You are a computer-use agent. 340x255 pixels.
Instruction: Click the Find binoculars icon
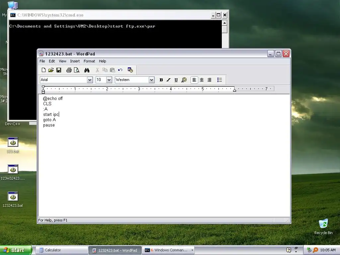point(87,70)
